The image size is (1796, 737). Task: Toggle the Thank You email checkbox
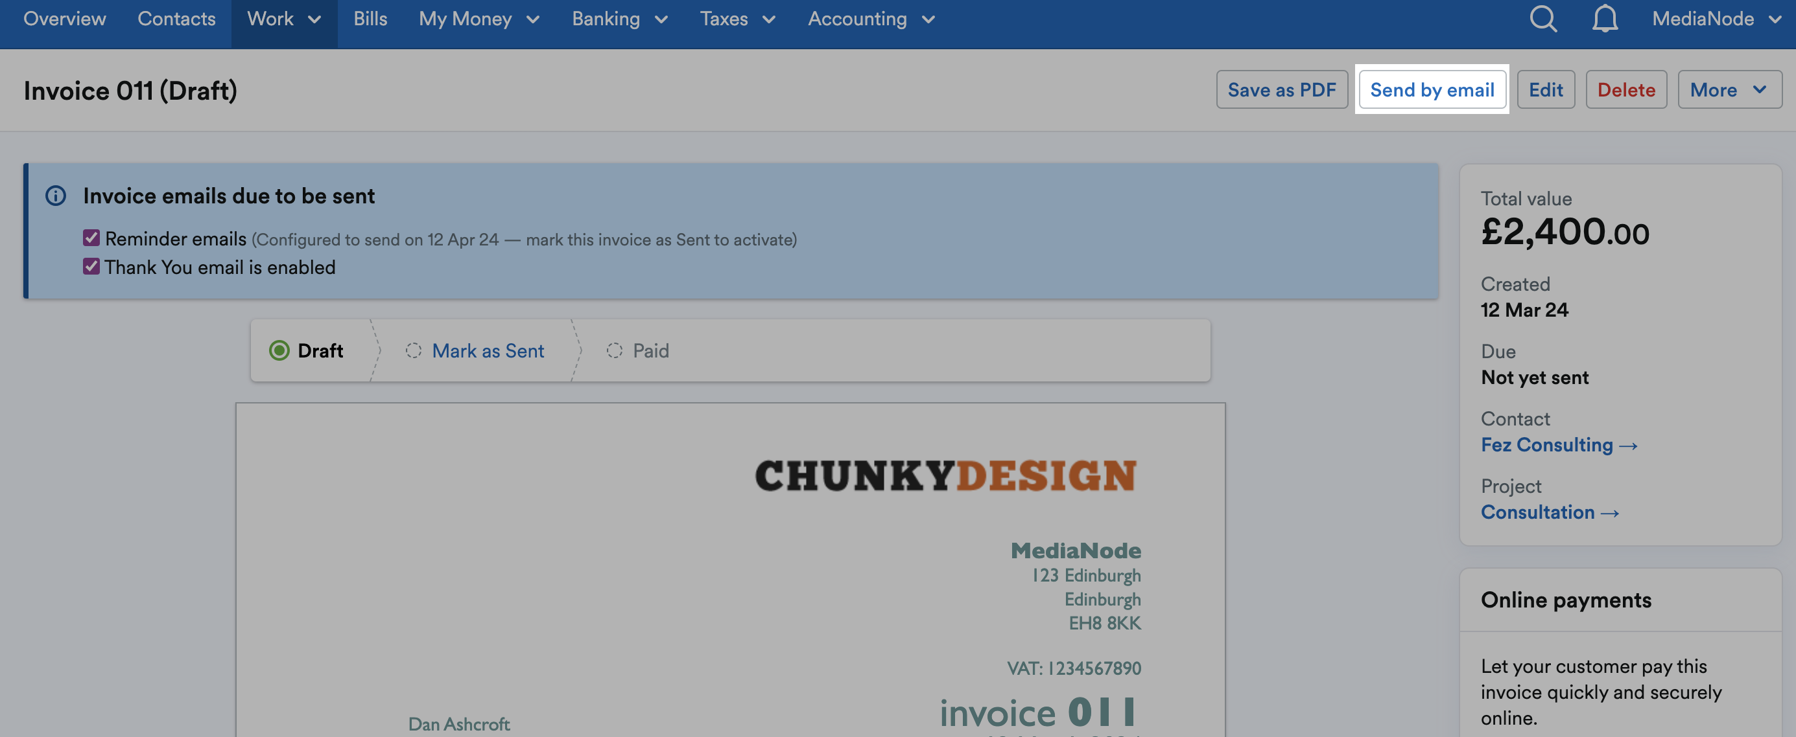click(91, 267)
